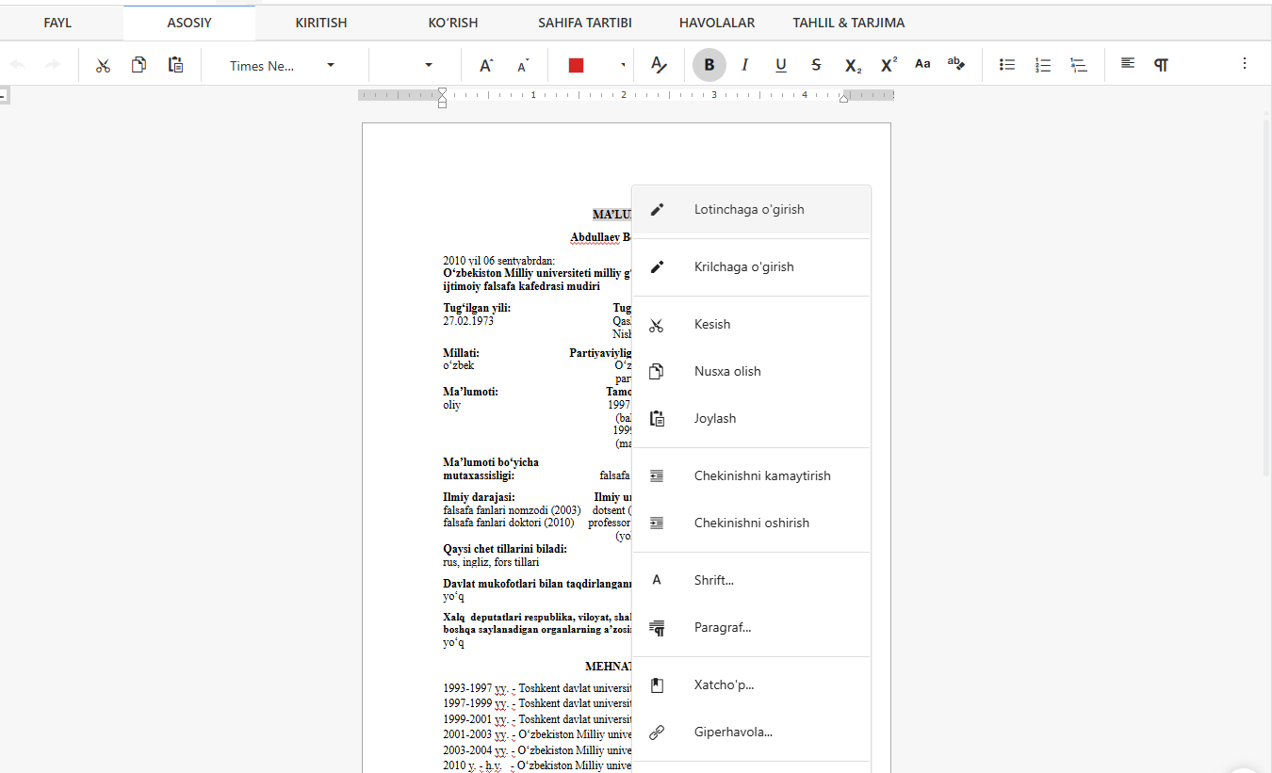Click the Increase font size icon

[484, 65]
